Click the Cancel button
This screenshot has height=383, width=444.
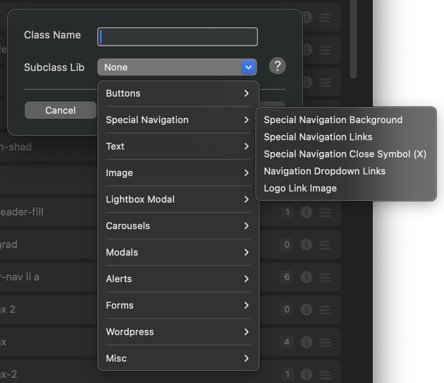(60, 110)
